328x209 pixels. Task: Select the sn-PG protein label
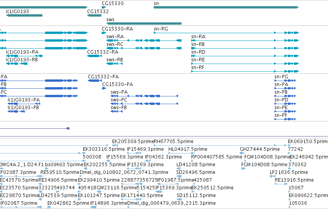click(x=281, y=77)
